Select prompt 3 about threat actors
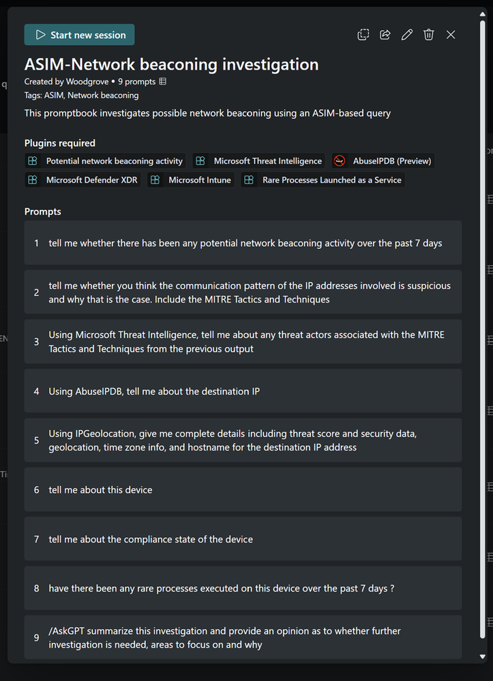Screen dimensions: 493x681 pos(243,342)
